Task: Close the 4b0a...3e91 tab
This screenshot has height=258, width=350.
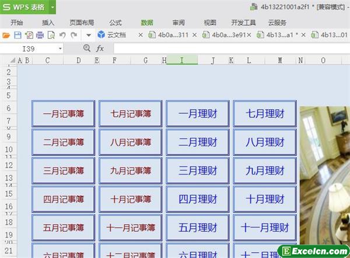Action: coord(249,35)
